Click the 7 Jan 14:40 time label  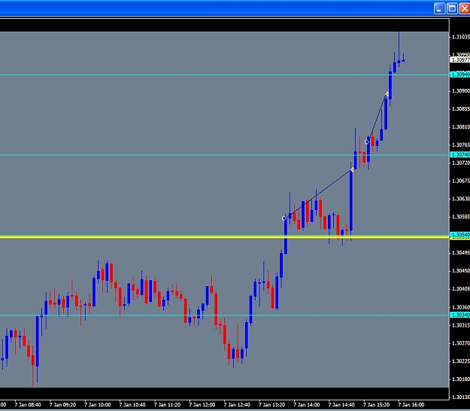(x=341, y=405)
